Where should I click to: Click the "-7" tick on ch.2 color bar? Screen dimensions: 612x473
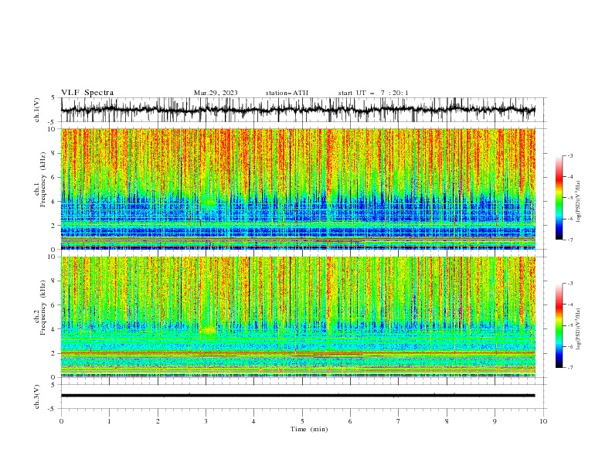[x=570, y=368]
